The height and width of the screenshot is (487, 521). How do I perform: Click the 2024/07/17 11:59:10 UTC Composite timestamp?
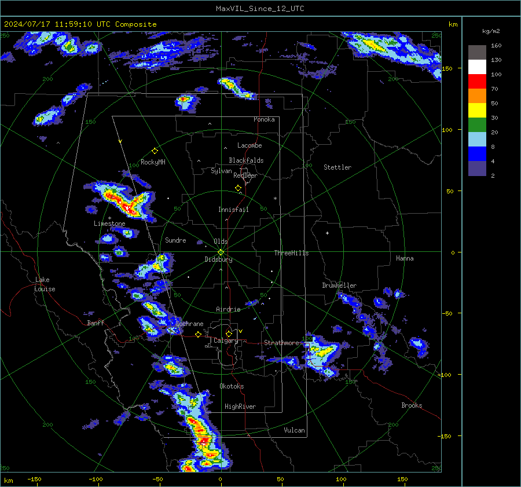tap(80, 24)
